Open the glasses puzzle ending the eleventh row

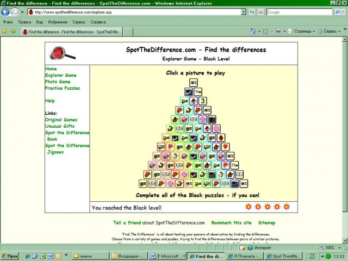[x=239, y=175]
